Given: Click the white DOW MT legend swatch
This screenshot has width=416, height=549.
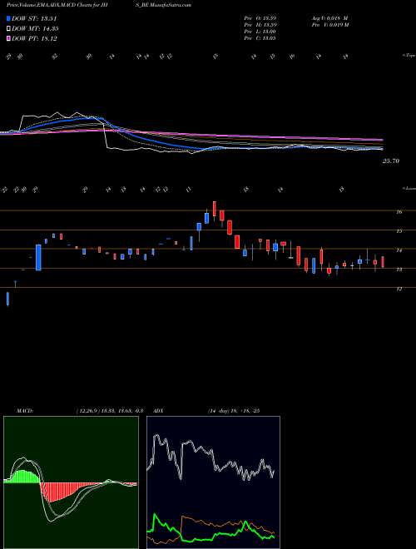Looking at the screenshot, I should click(x=8, y=29).
